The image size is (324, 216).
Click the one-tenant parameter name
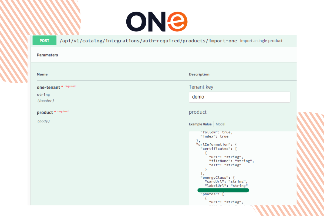click(48, 87)
